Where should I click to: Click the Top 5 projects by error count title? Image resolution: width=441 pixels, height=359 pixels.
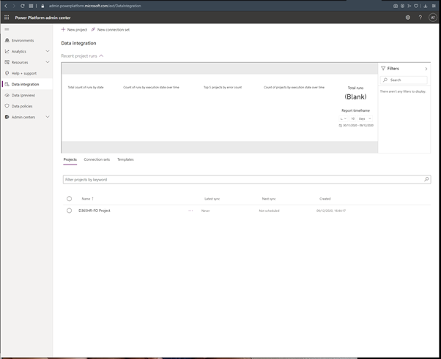pyautogui.click(x=223, y=87)
